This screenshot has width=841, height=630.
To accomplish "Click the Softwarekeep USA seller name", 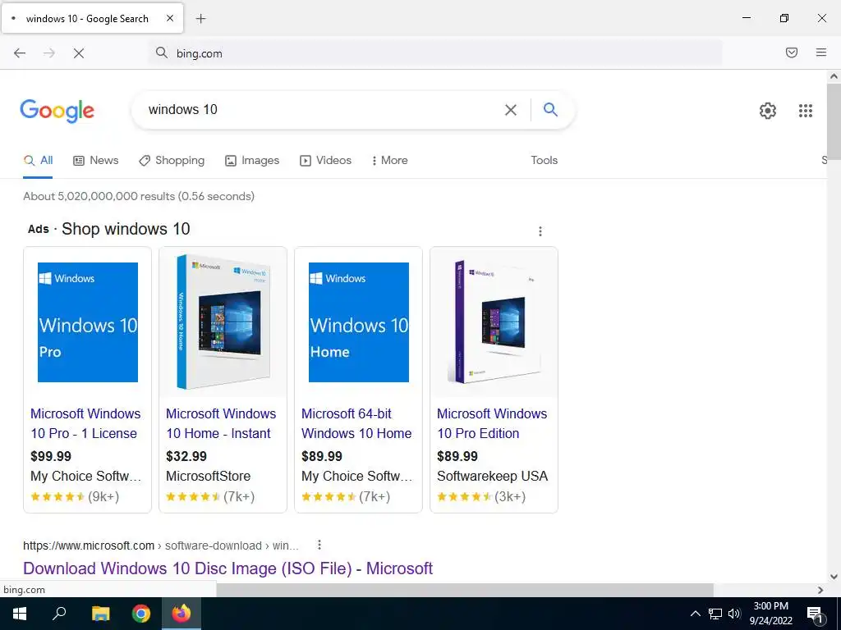I will 493,477.
